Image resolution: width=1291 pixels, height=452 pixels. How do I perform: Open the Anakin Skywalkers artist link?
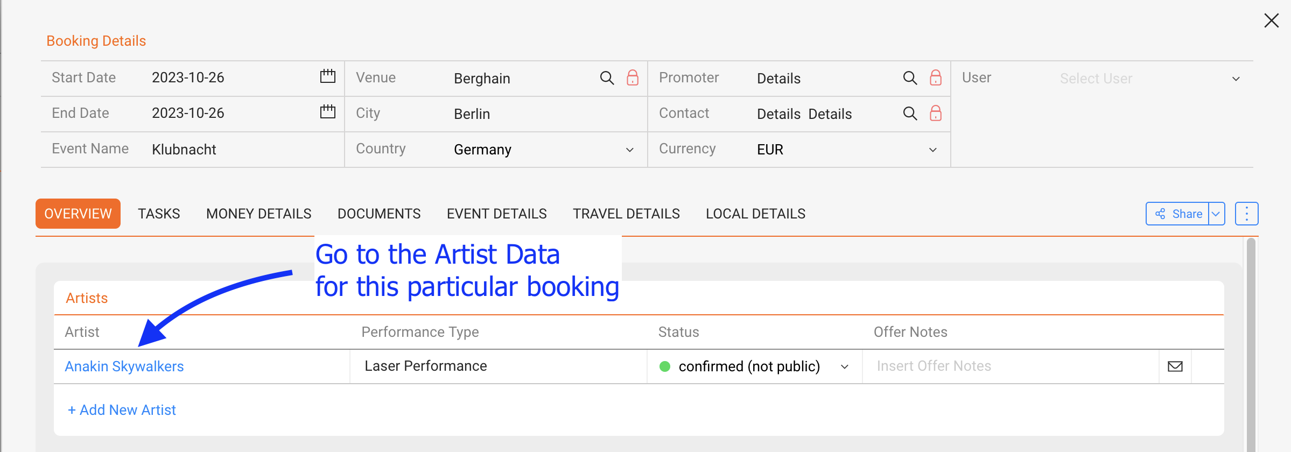pyautogui.click(x=124, y=366)
